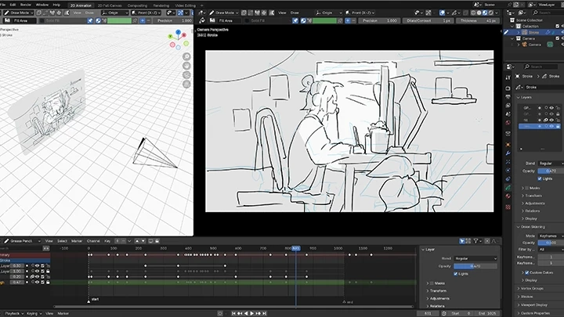Expand the Custom Properties panel
The image size is (564, 317).
pos(535,313)
